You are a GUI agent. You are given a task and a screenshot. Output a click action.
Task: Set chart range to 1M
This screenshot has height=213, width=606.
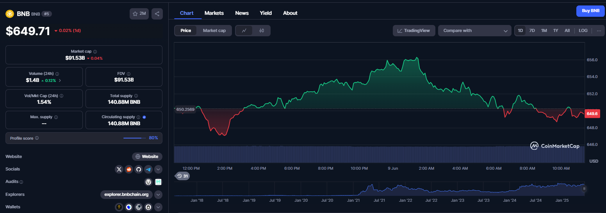544,30
